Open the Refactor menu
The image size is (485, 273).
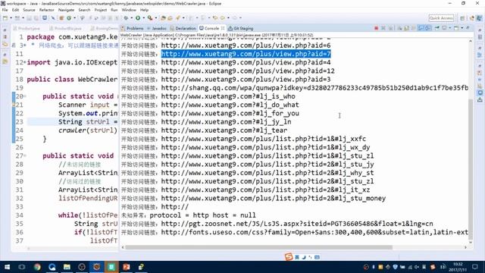click(47, 10)
